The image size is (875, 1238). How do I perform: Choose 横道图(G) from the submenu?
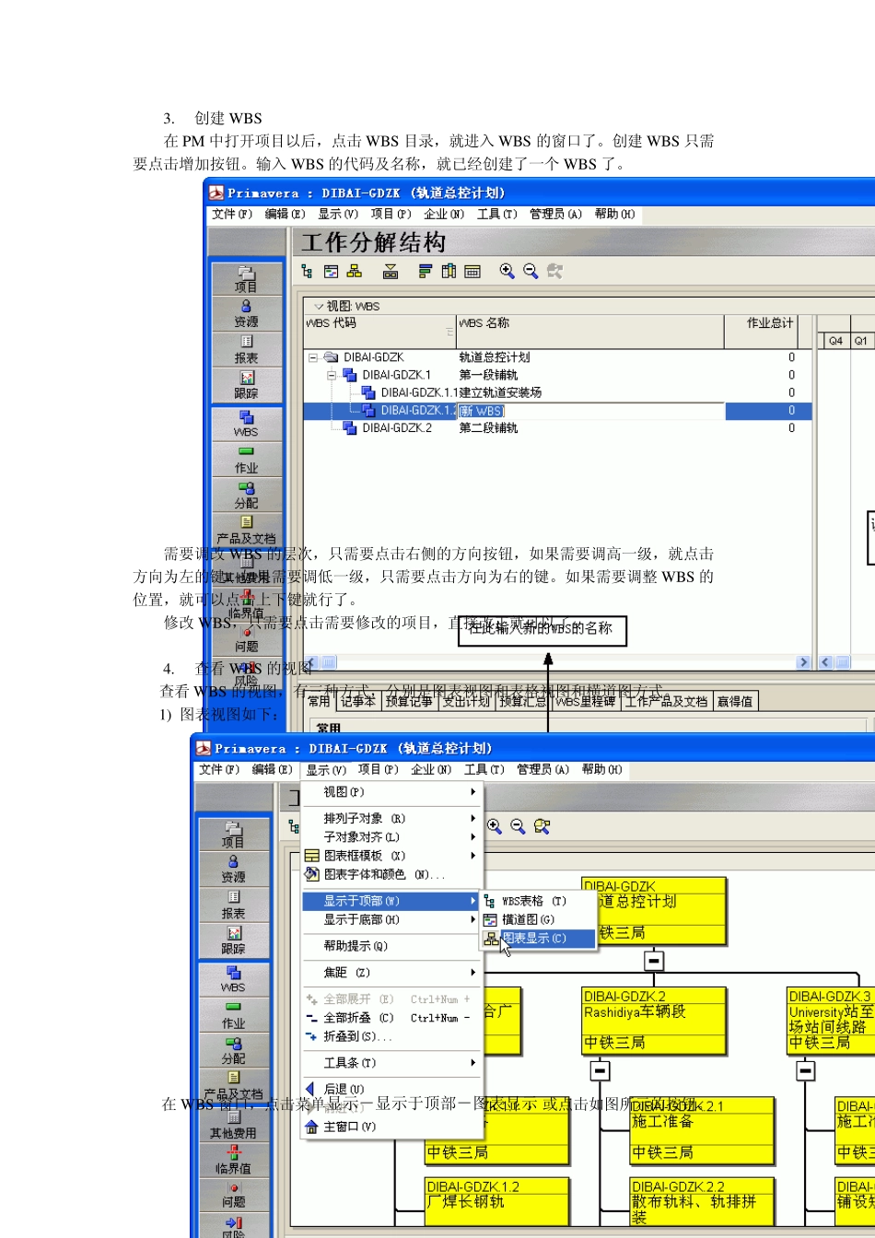539,919
